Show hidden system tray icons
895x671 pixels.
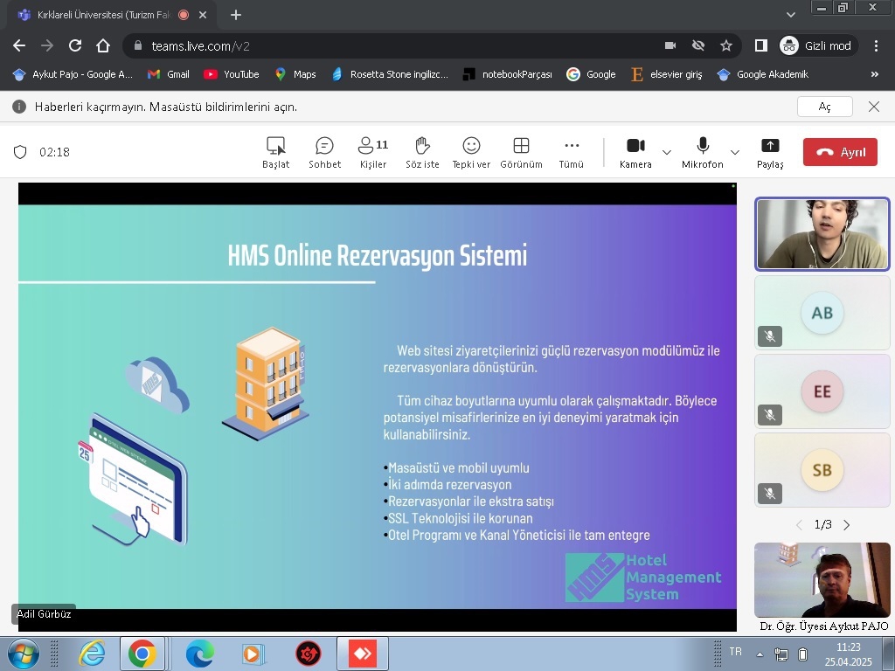point(760,654)
